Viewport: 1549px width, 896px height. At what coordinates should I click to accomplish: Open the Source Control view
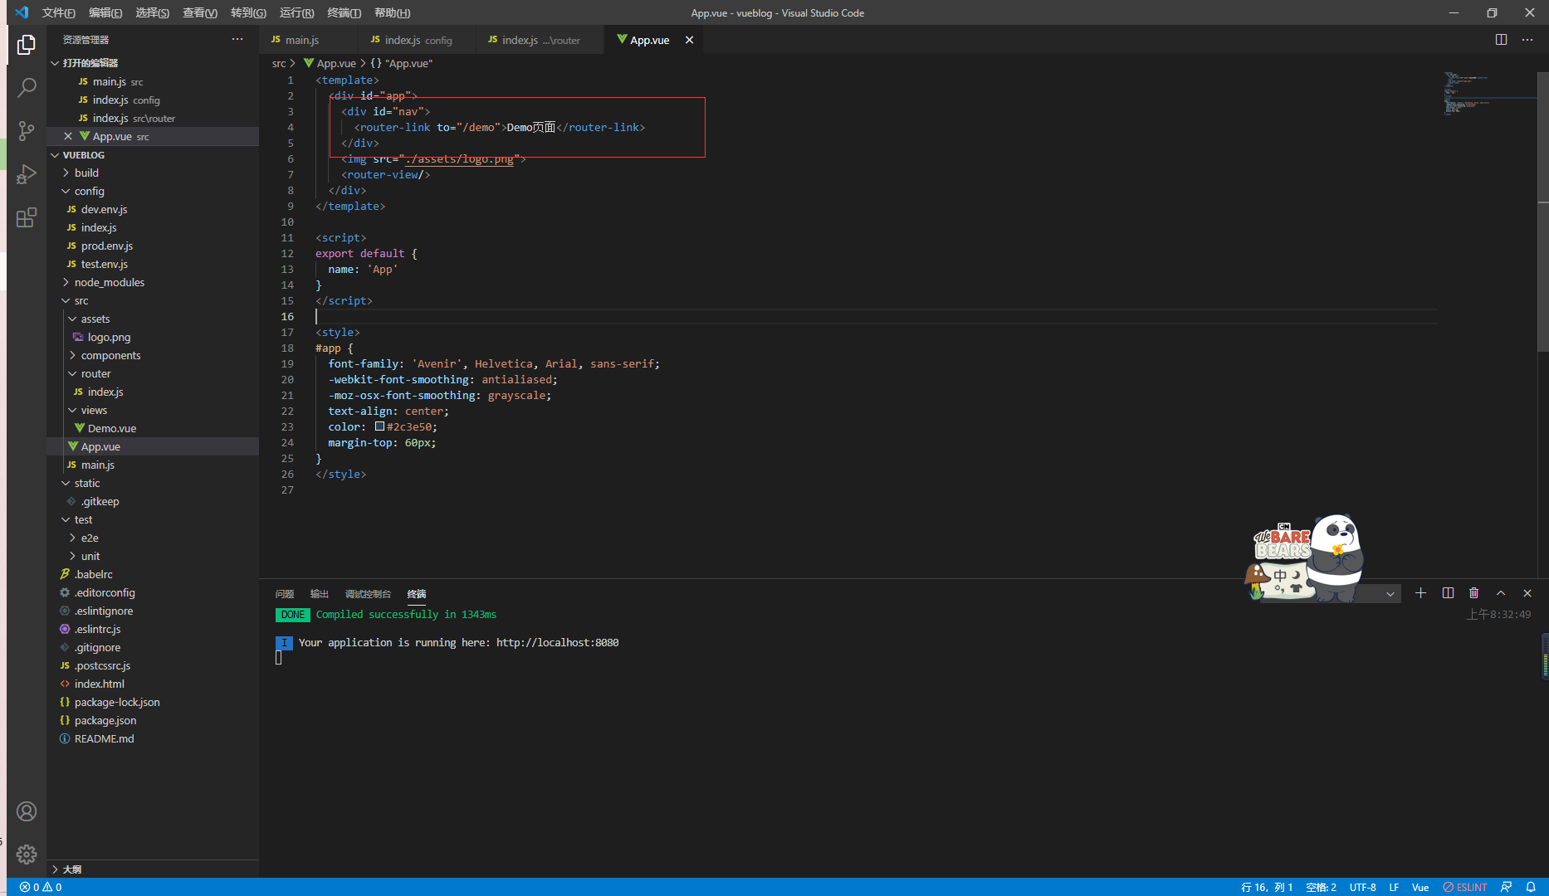click(x=27, y=130)
